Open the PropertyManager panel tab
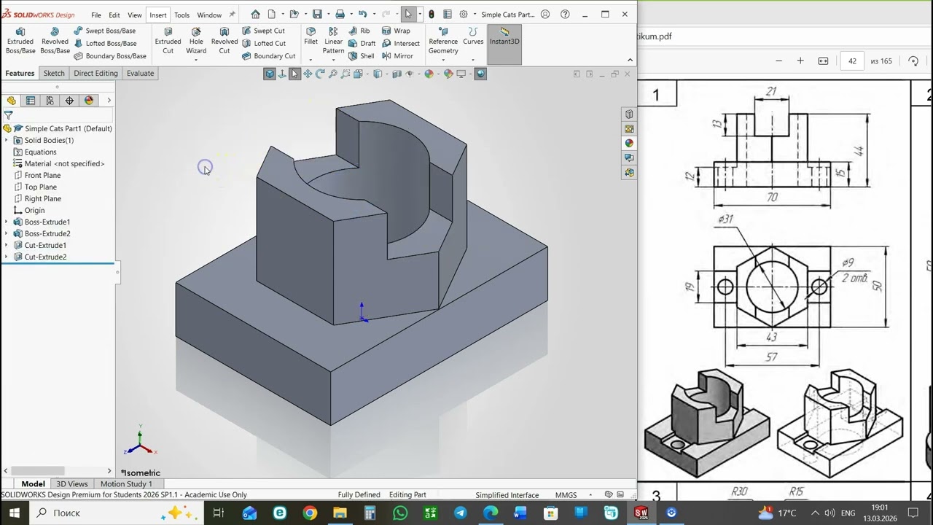 [x=31, y=101]
